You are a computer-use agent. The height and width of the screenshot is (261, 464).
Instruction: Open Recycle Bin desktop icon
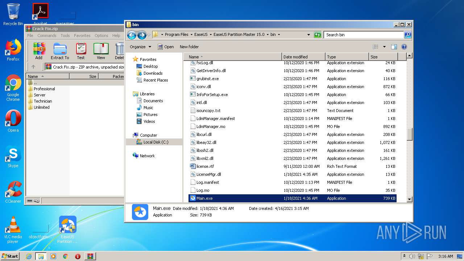[13, 14]
